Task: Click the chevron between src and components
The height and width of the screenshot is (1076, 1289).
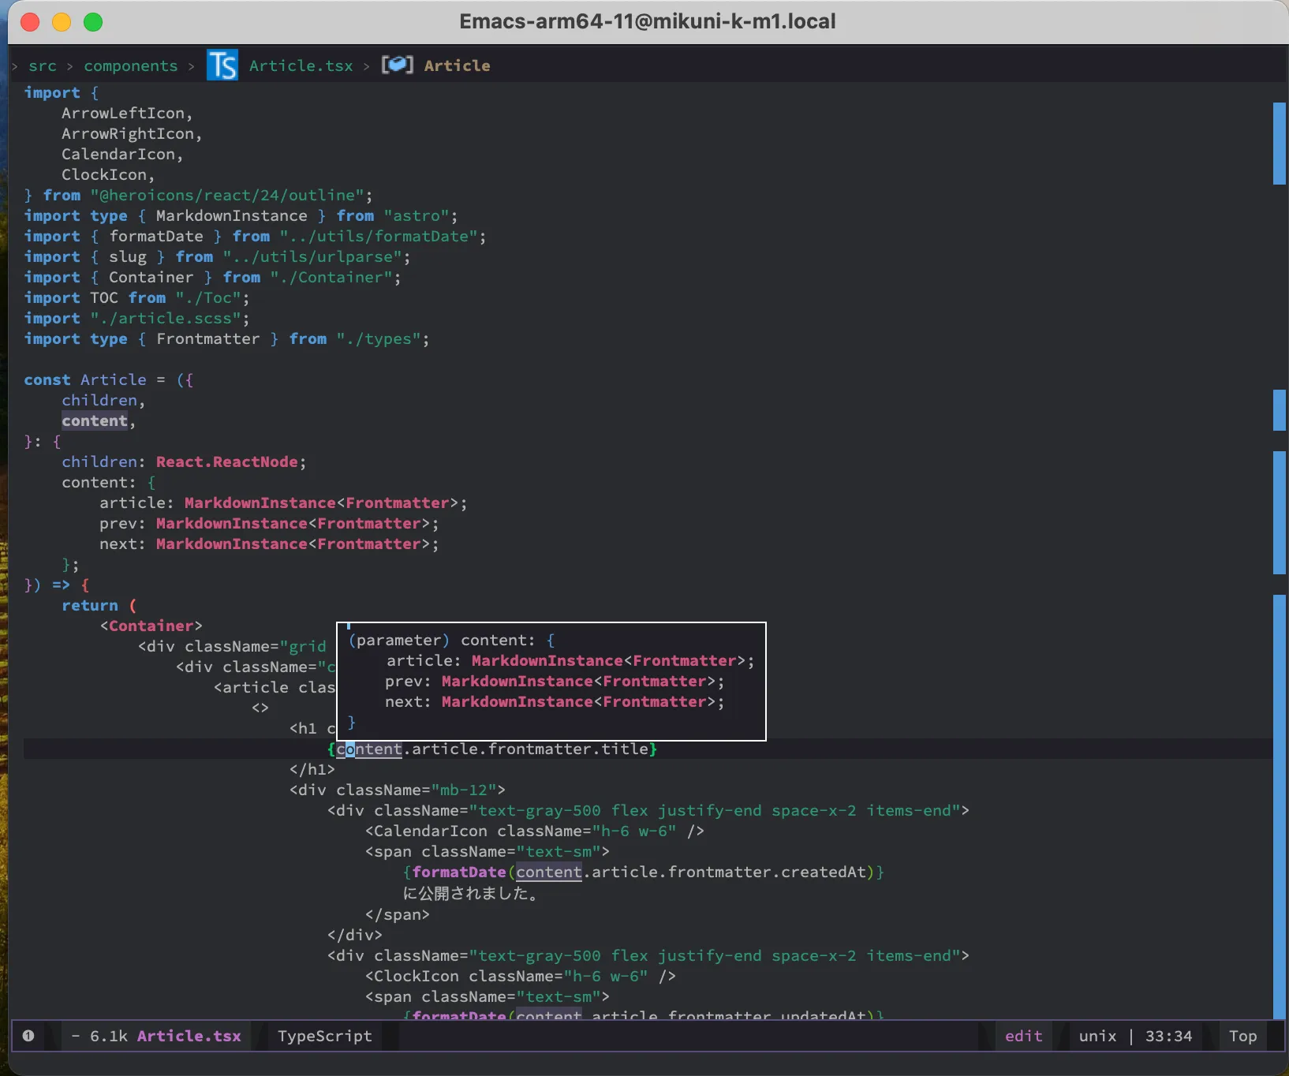Action: click(69, 66)
